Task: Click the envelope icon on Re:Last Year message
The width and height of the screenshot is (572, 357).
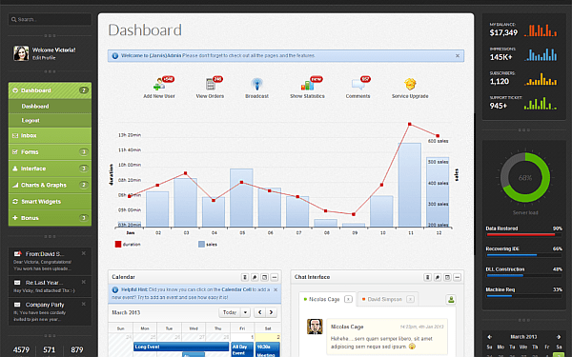Action: 17,283
